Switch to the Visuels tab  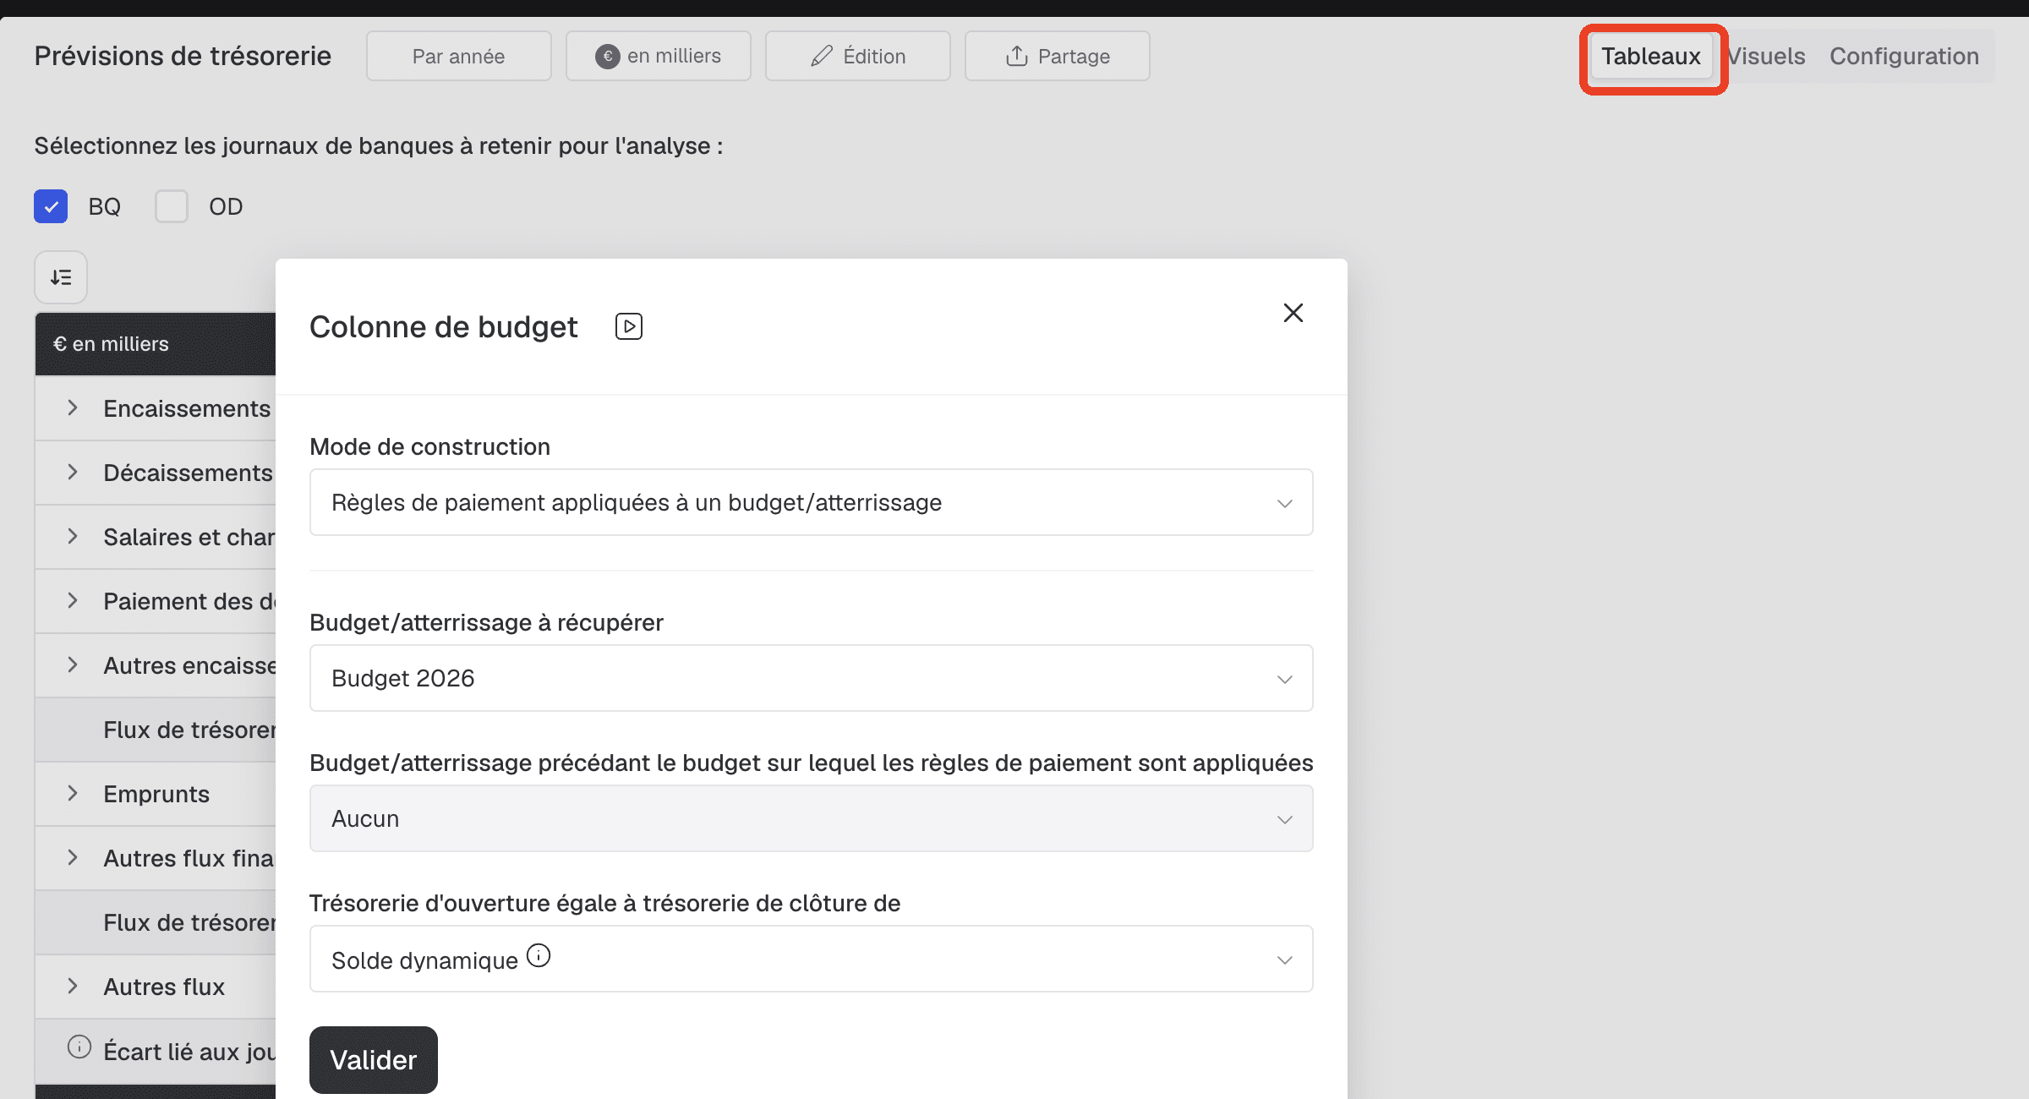[x=1766, y=57]
